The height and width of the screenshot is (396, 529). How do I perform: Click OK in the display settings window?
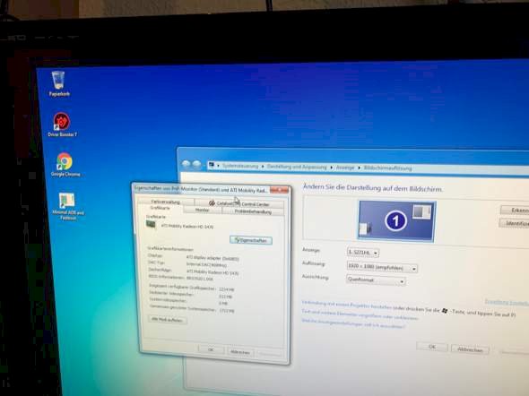click(432, 347)
